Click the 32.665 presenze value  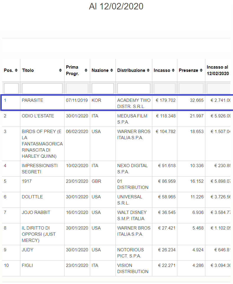(x=197, y=100)
